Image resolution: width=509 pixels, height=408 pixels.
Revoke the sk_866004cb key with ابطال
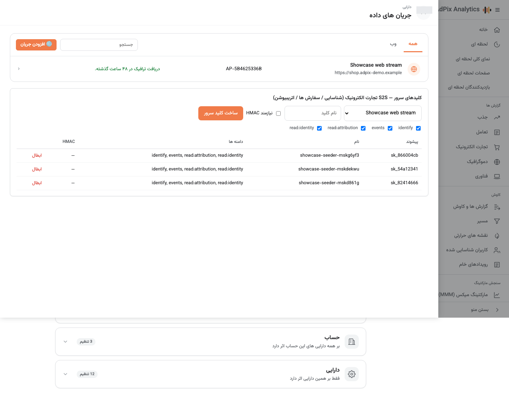click(37, 155)
